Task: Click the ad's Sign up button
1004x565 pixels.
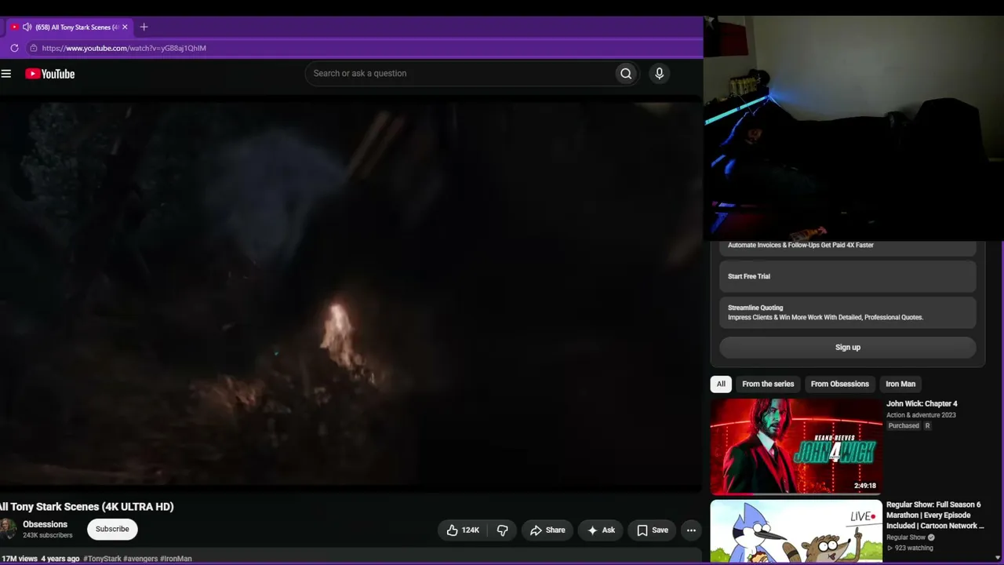Action: pyautogui.click(x=848, y=348)
